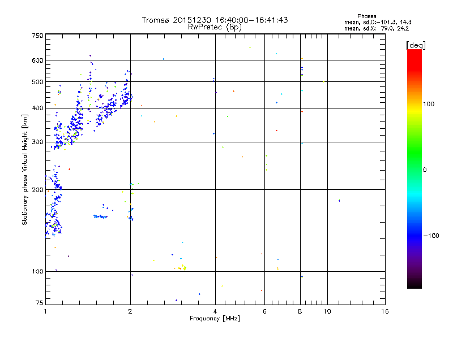453x339 pixels.
Task: Click the 'Phases' header text
Action: pyautogui.click(x=366, y=16)
